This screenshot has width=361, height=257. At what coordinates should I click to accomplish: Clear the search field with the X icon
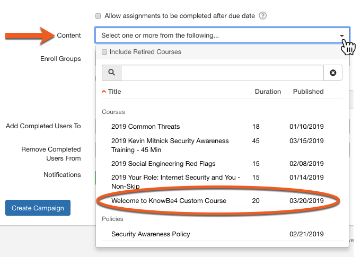click(x=333, y=73)
